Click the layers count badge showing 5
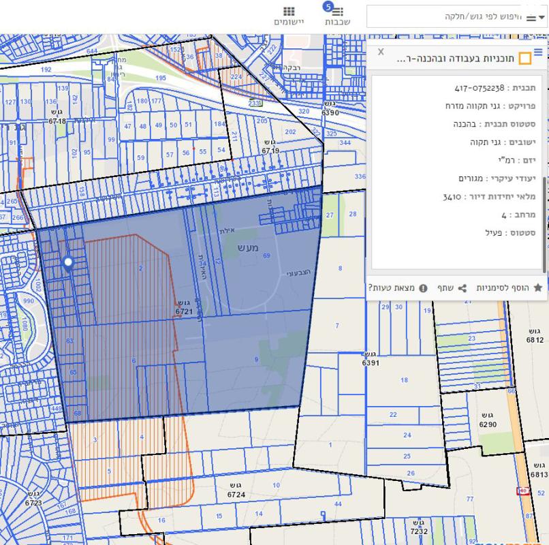 (328, 6)
